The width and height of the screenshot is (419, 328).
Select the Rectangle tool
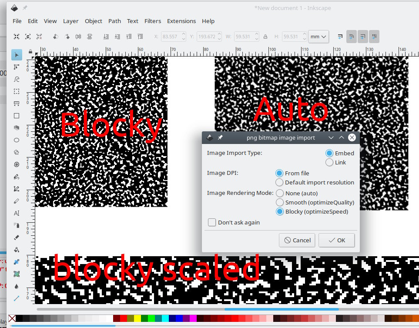(17, 116)
